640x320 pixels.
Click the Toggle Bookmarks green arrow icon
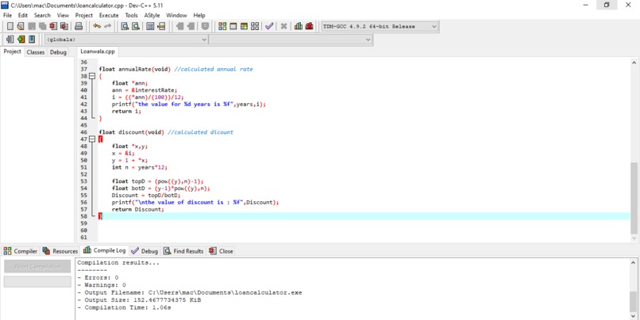21,40
